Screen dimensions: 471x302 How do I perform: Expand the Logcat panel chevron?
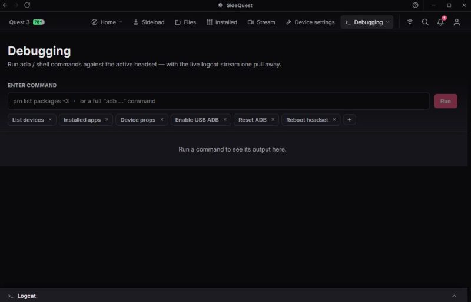coord(454,296)
